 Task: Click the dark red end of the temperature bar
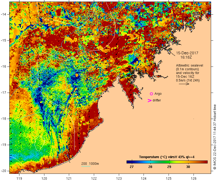point(206,162)
